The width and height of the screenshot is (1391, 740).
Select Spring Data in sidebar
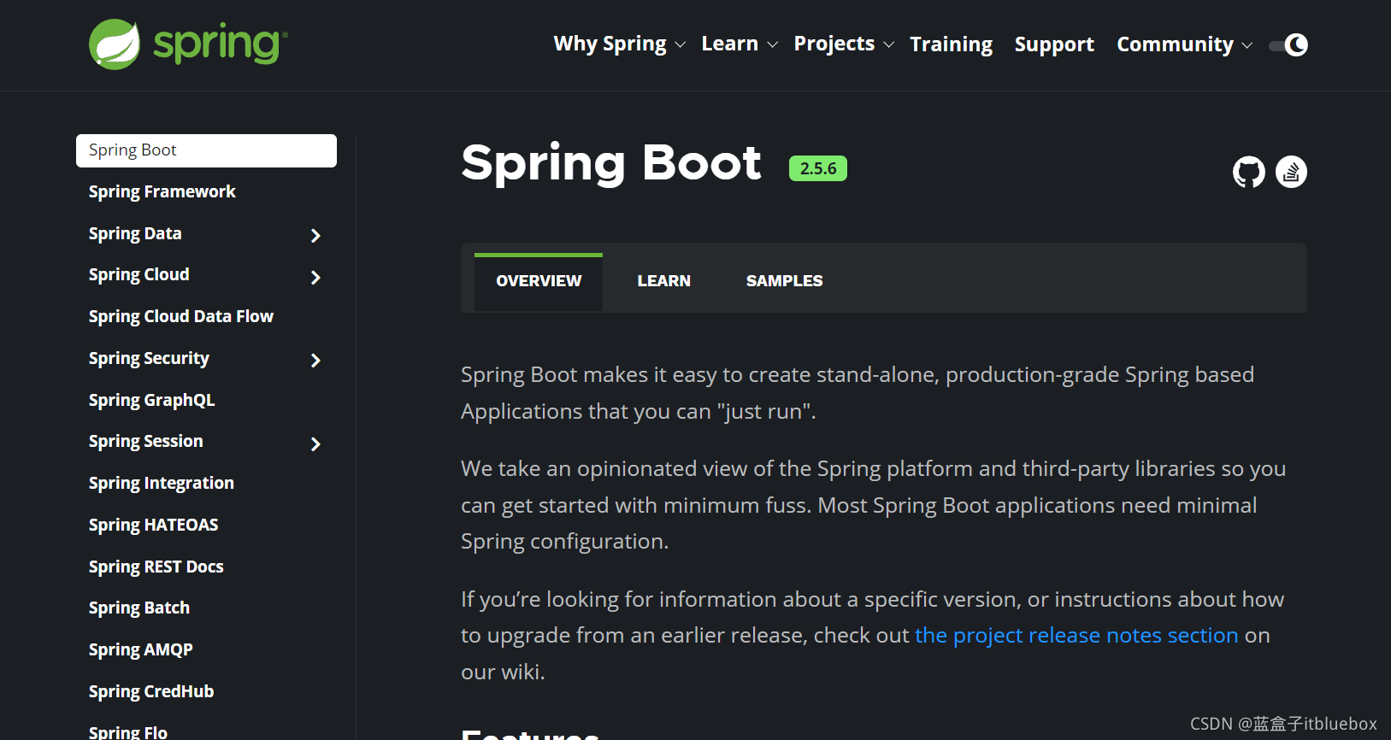click(135, 234)
